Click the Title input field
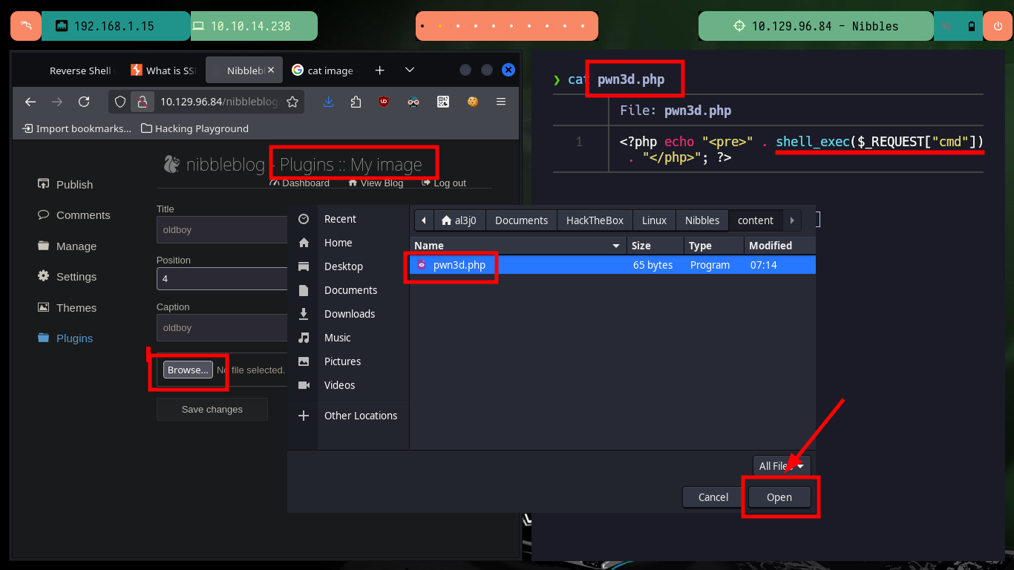Image resolution: width=1014 pixels, height=570 pixels. point(222,230)
